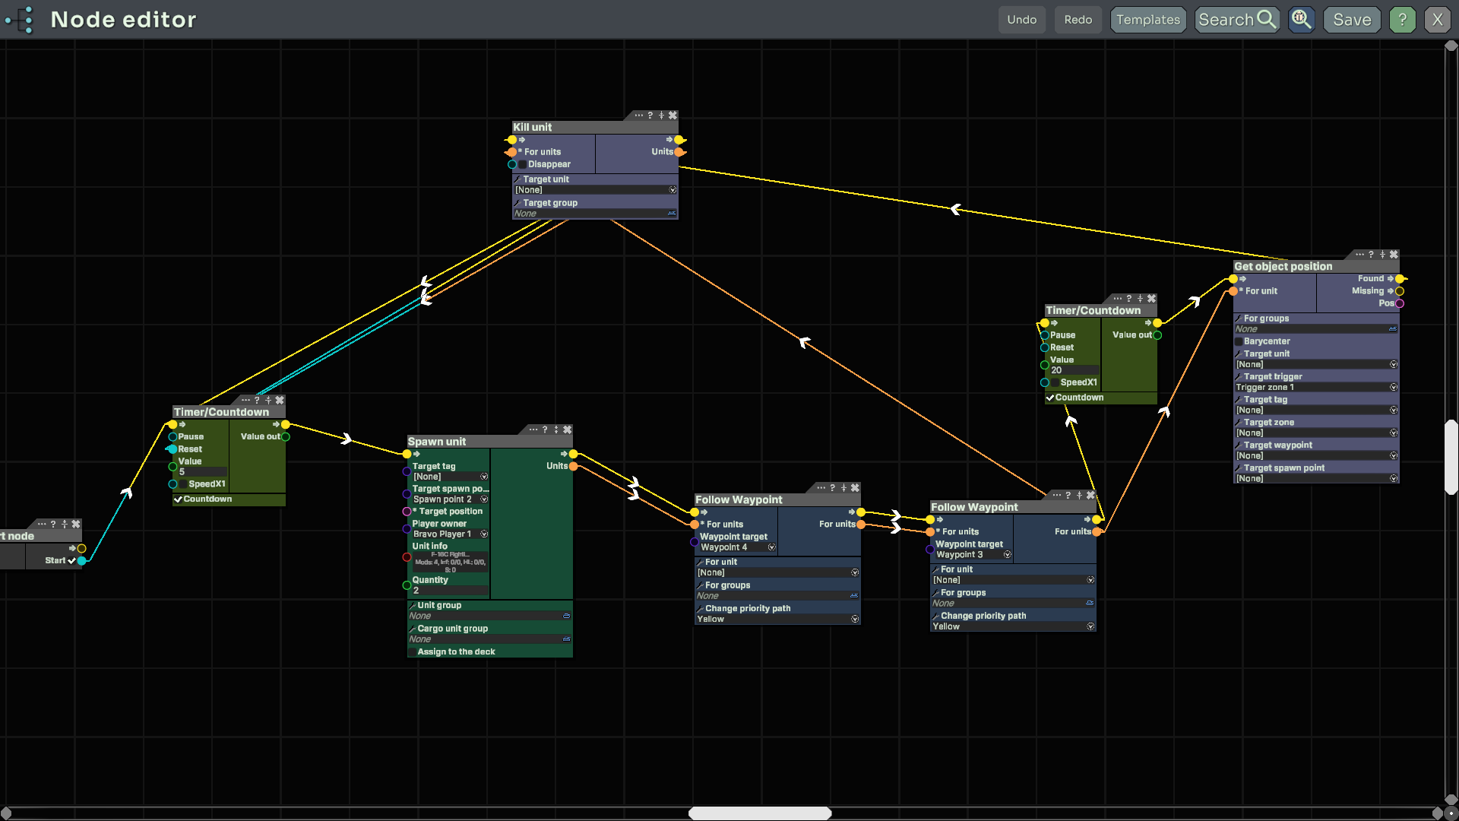The width and height of the screenshot is (1459, 821).
Task: Click the Quantity value field
Action: tap(450, 591)
